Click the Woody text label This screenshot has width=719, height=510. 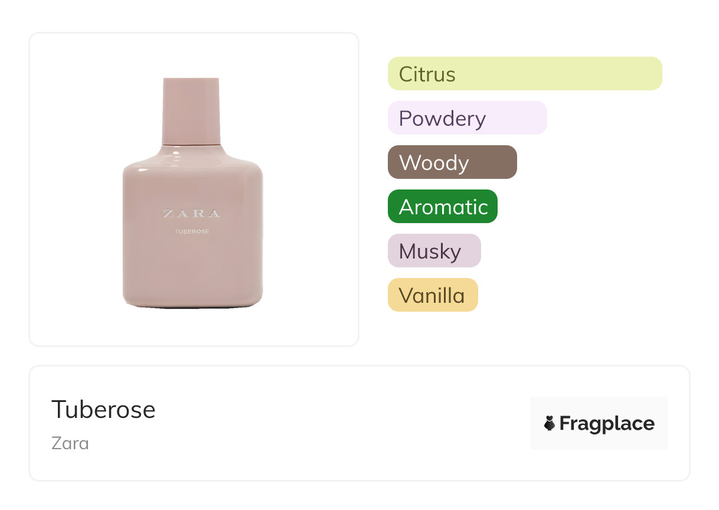click(434, 163)
